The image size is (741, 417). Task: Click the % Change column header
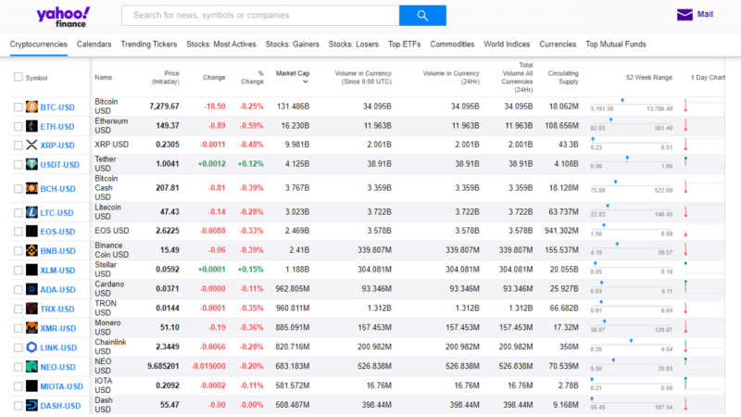pyautogui.click(x=252, y=78)
